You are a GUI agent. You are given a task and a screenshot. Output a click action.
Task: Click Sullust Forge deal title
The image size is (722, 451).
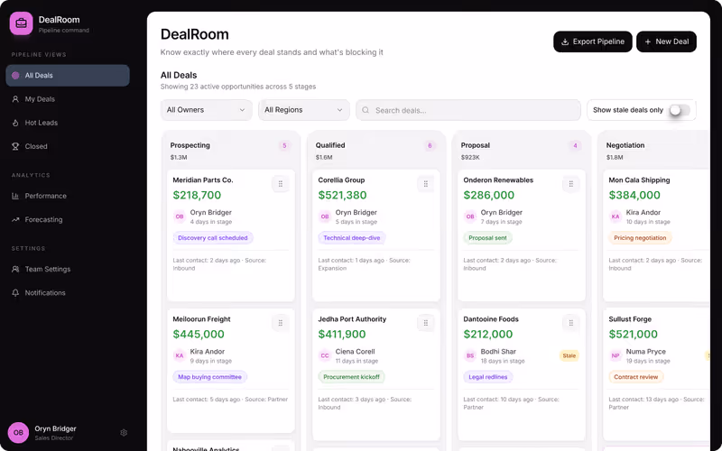tap(630, 319)
